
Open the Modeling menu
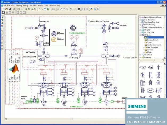pos(19,6)
